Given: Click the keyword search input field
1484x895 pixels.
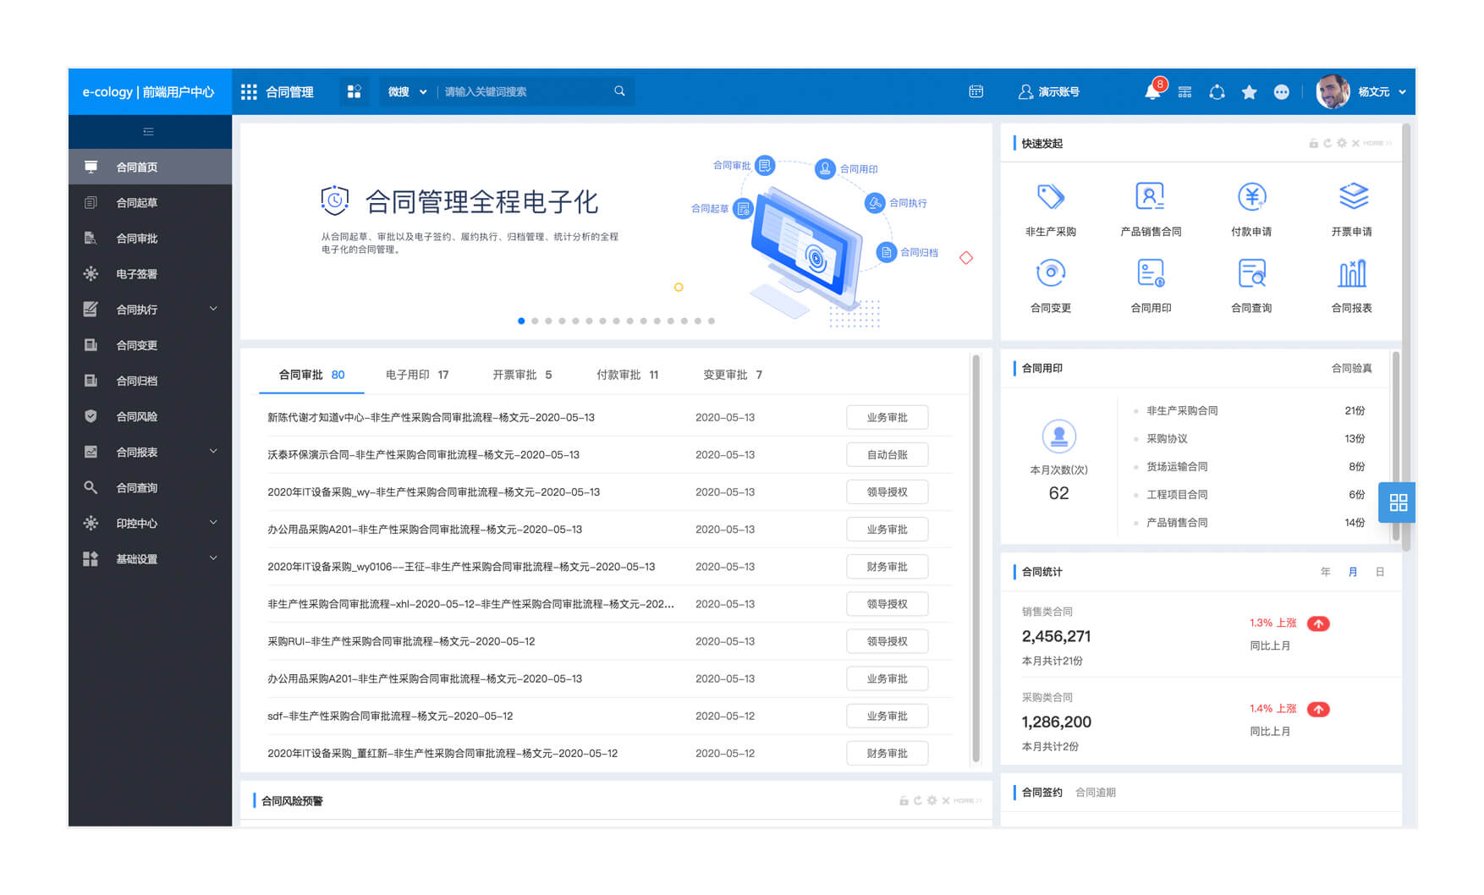Looking at the screenshot, I should click(x=525, y=91).
